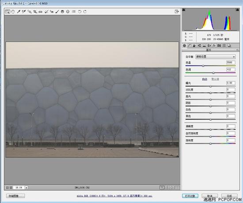
Task: Select the Zoom tool in toolbar
Action: (x=7, y=12)
